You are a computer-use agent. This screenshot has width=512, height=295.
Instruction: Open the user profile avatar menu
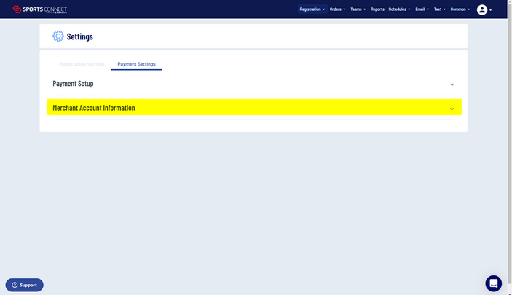tap(482, 9)
